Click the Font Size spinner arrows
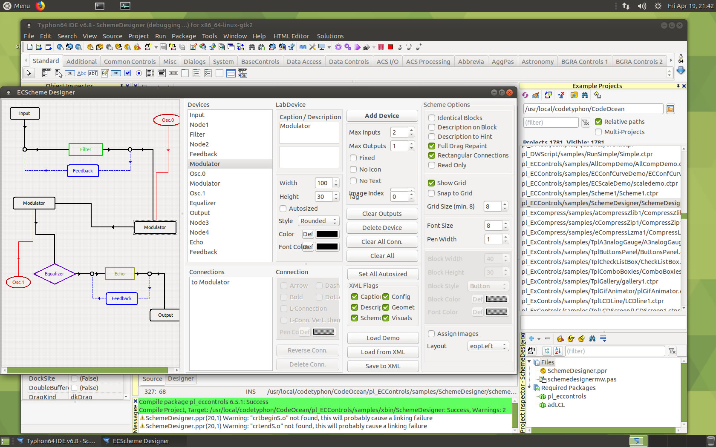 [x=506, y=226]
